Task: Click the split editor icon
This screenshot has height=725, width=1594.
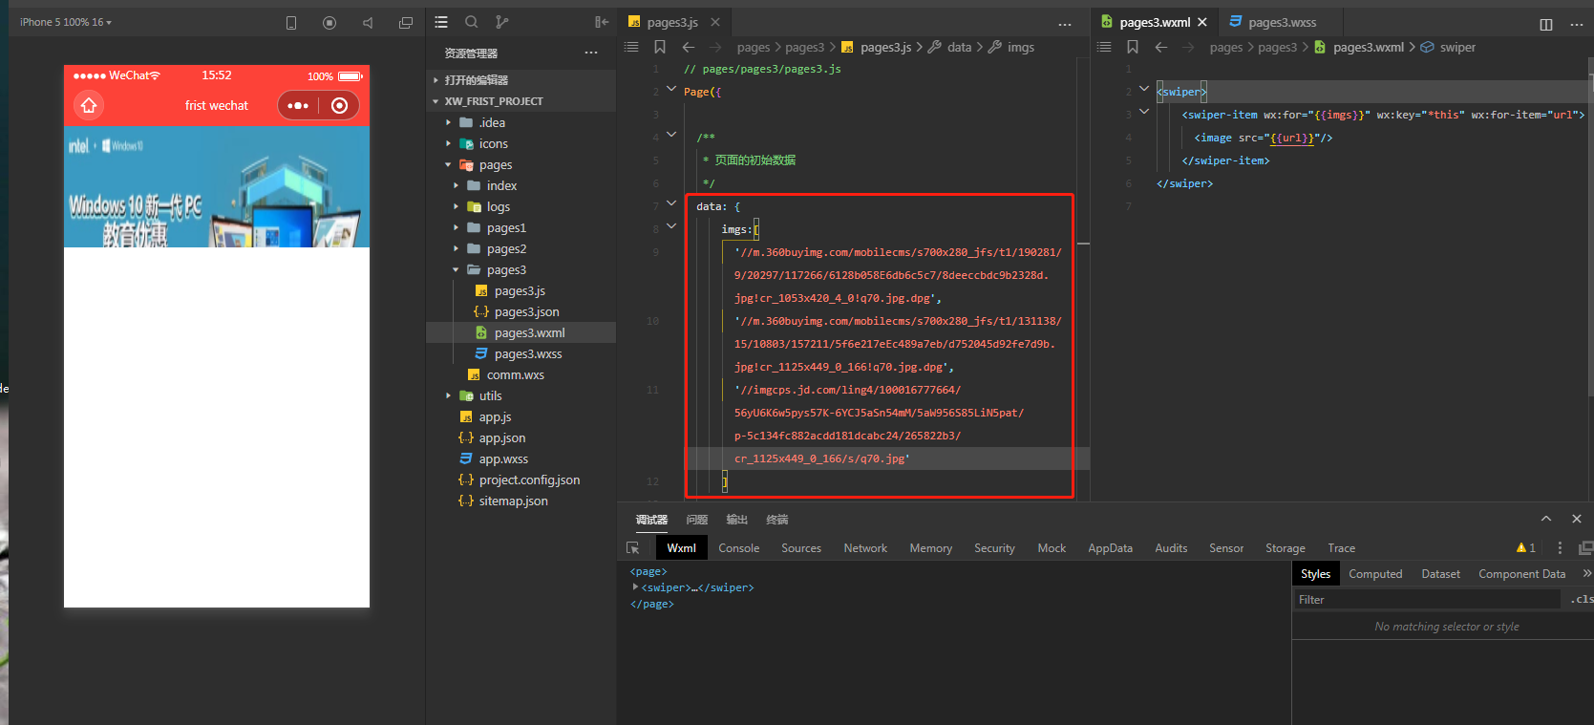Action: 1545,24
